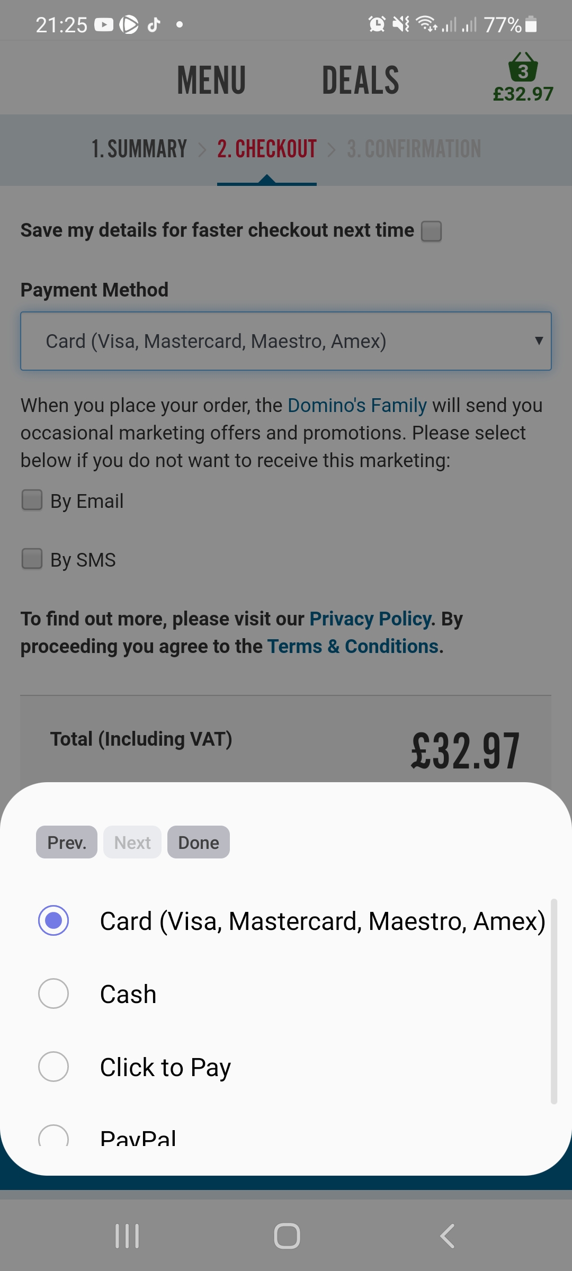Tap the YouTube notification icon
Image resolution: width=572 pixels, height=1271 pixels.
click(104, 24)
